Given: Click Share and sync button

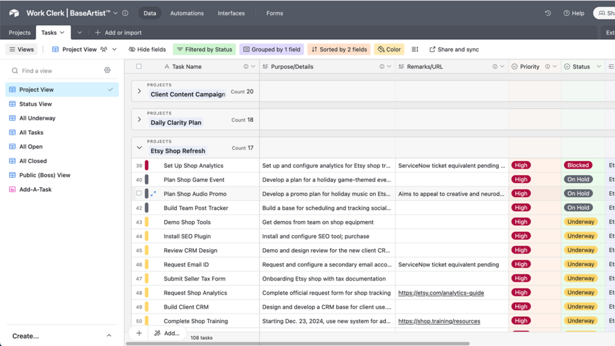Looking at the screenshot, I should click(x=454, y=50).
